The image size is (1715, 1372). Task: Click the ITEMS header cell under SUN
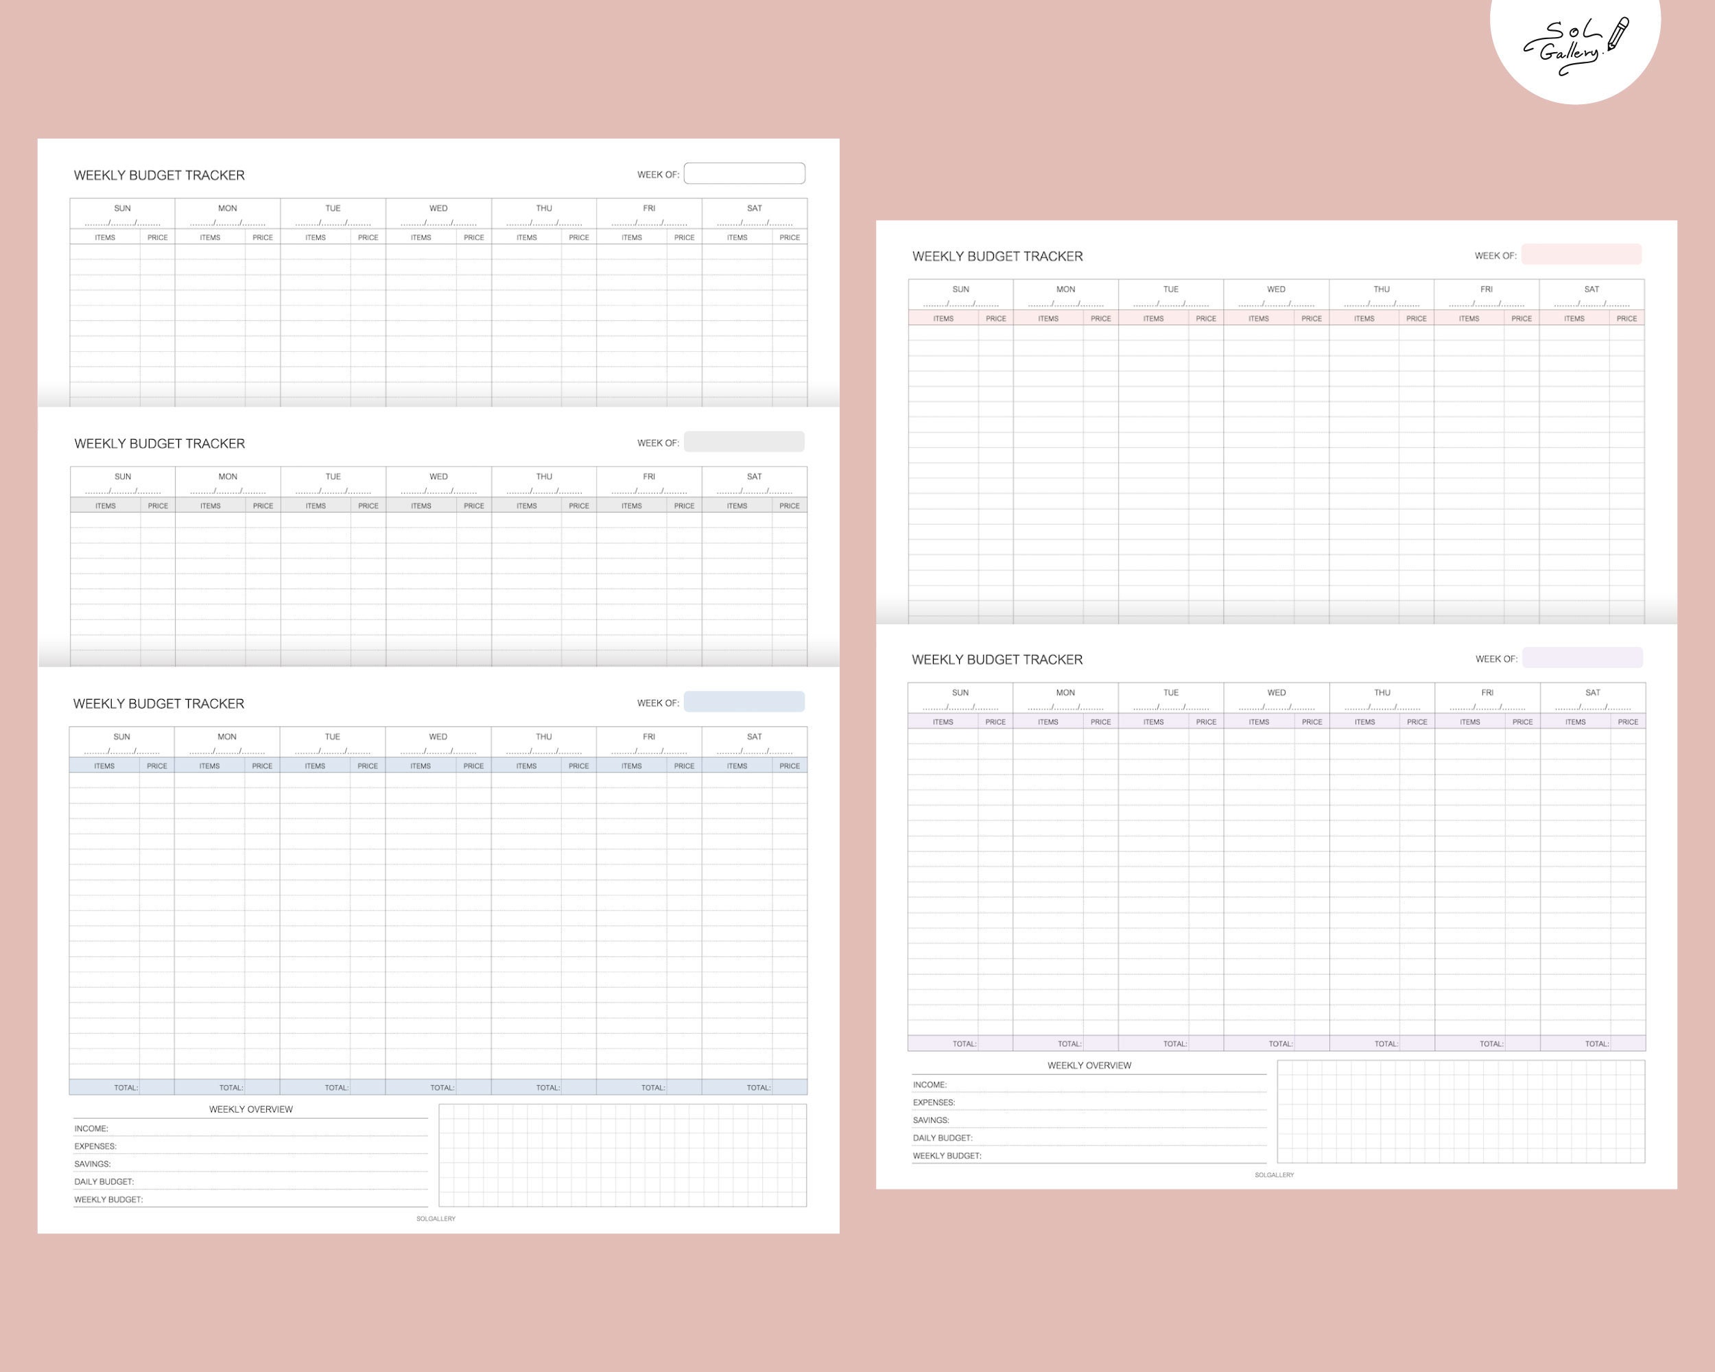[x=106, y=237]
